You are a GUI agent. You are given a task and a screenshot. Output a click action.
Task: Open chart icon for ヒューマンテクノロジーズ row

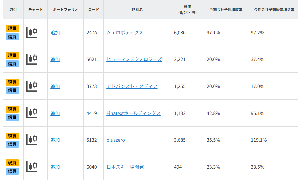pyautogui.click(x=32, y=59)
